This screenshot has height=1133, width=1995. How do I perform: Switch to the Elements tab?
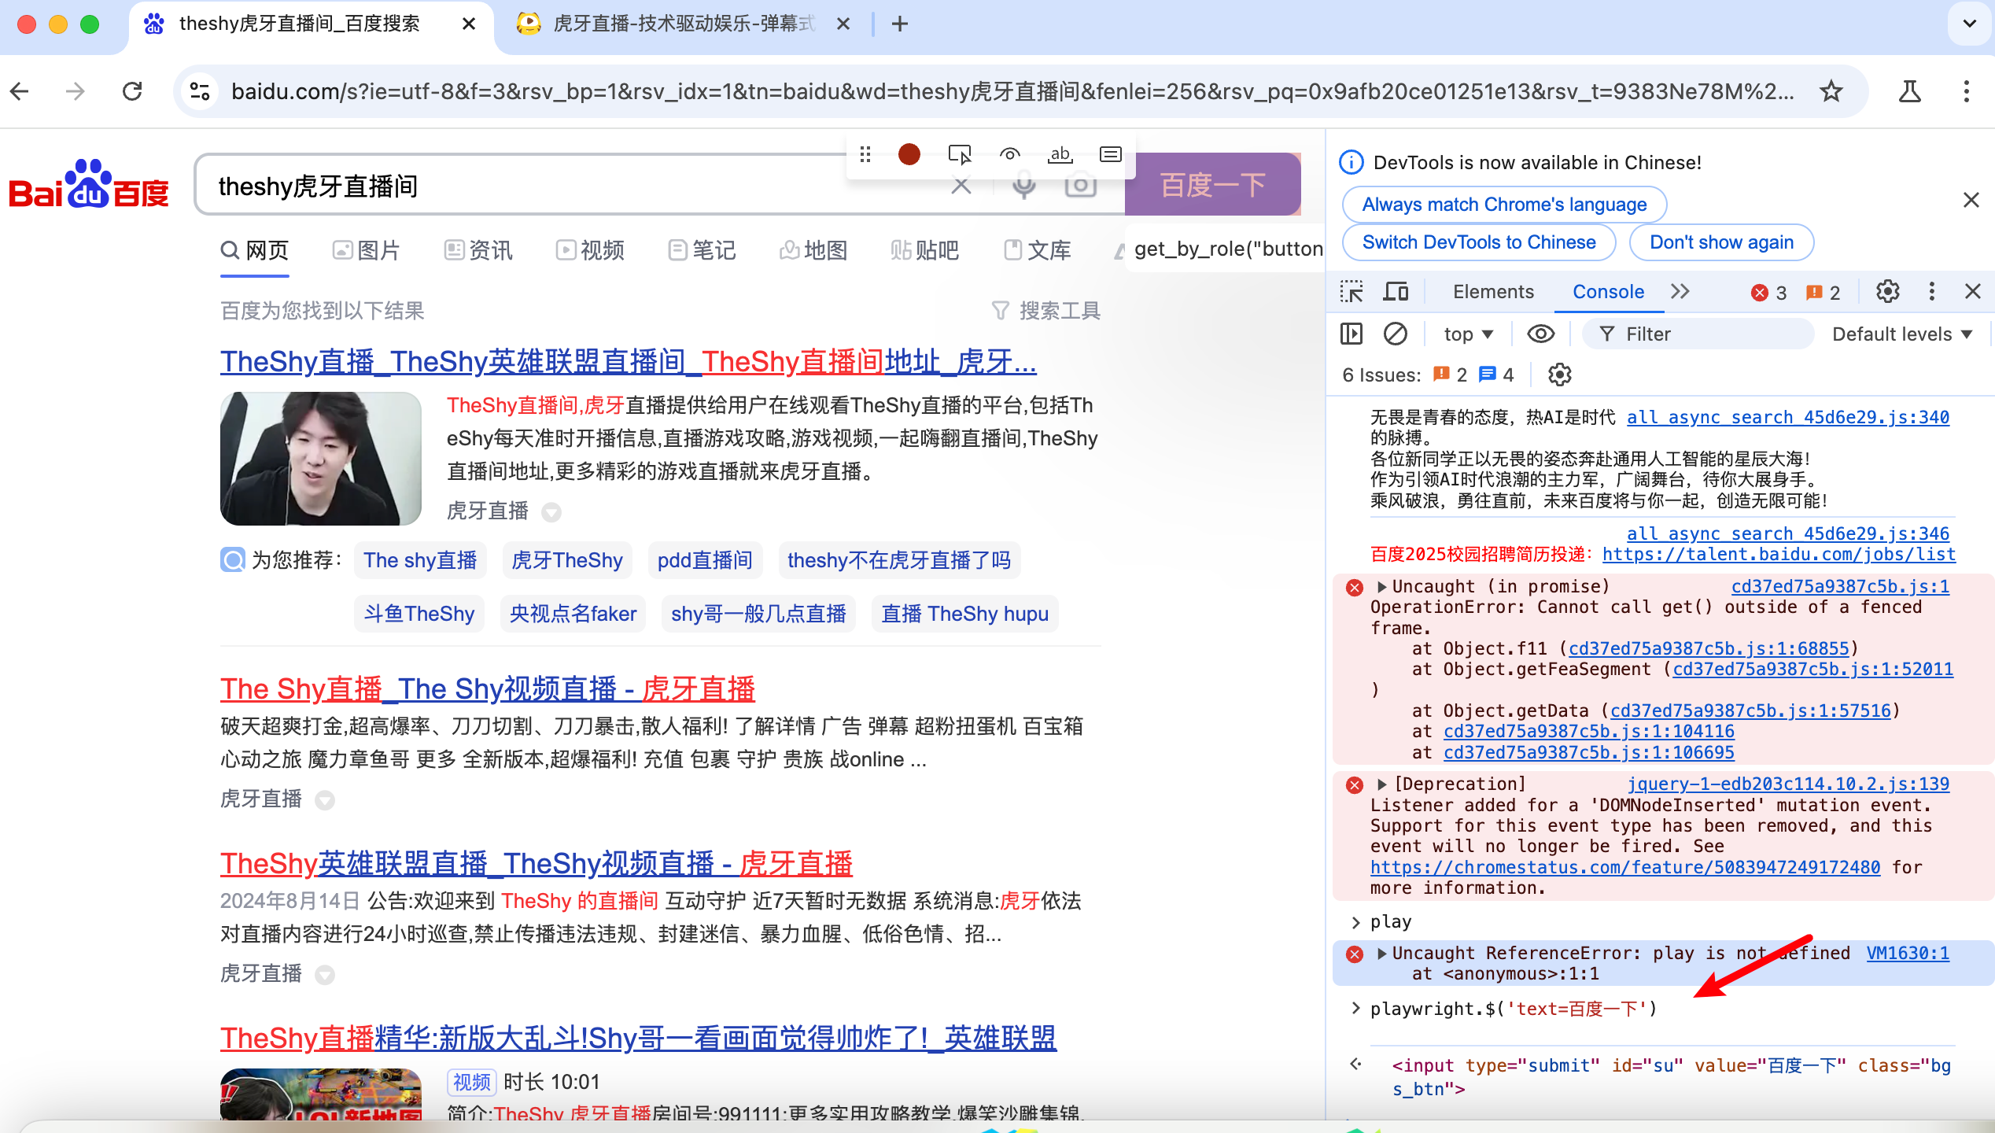(x=1492, y=292)
